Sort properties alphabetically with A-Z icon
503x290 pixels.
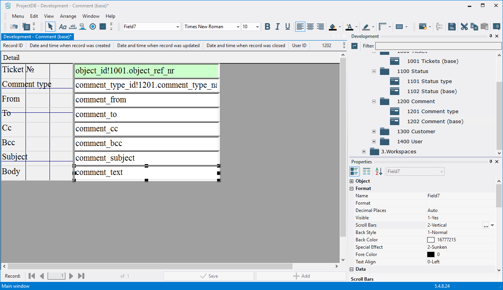click(x=379, y=171)
